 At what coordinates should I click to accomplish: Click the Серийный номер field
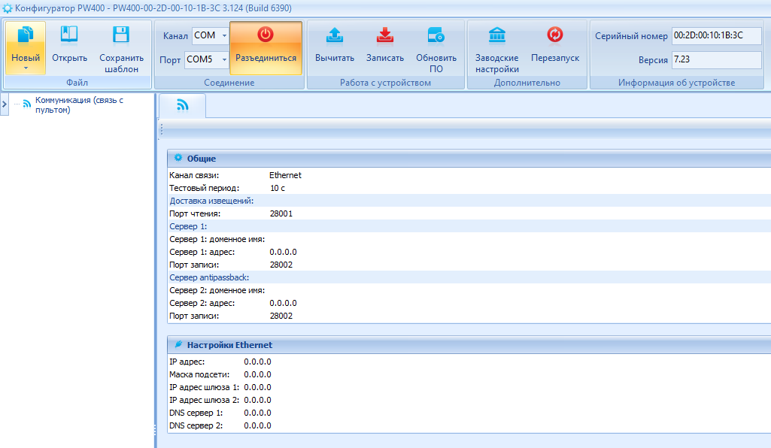716,36
